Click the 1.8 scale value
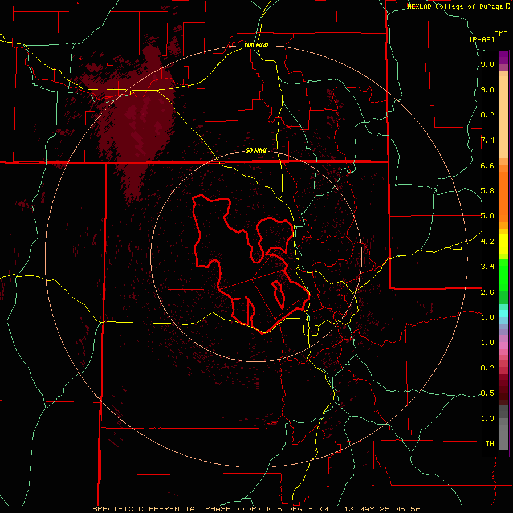513x513 pixels. tap(487, 317)
